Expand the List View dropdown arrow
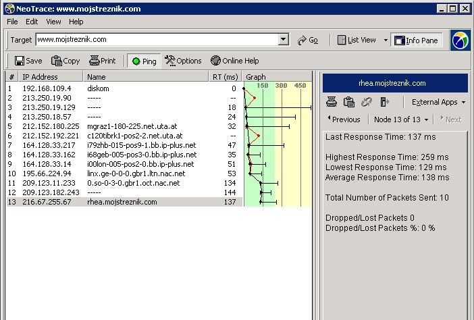 pyautogui.click(x=386, y=40)
